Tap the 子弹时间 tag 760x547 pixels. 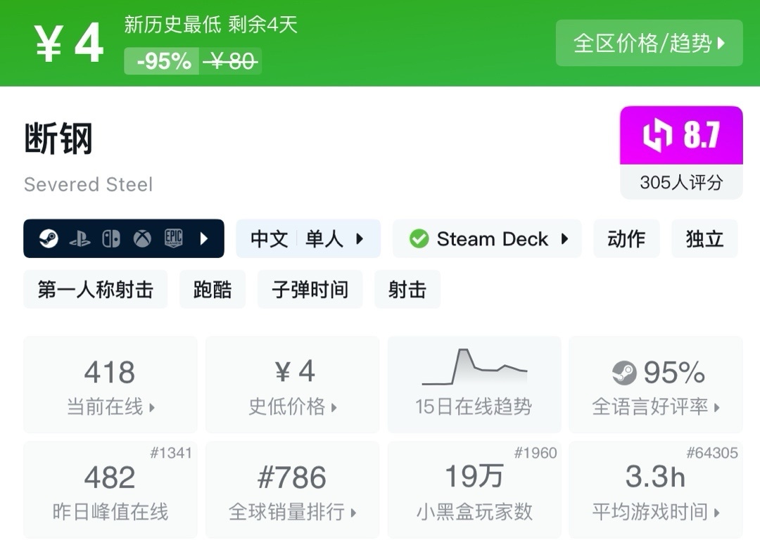310,290
